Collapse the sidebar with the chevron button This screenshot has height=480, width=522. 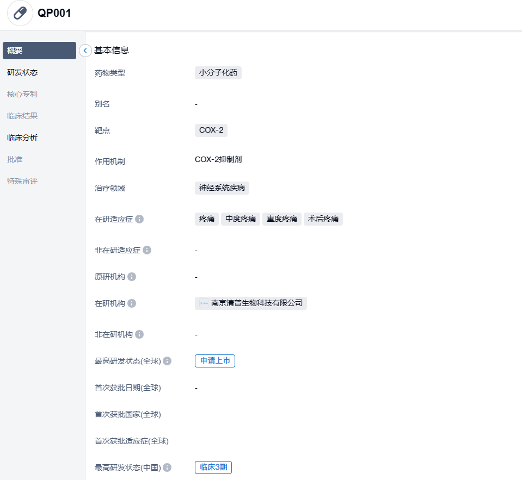point(85,51)
